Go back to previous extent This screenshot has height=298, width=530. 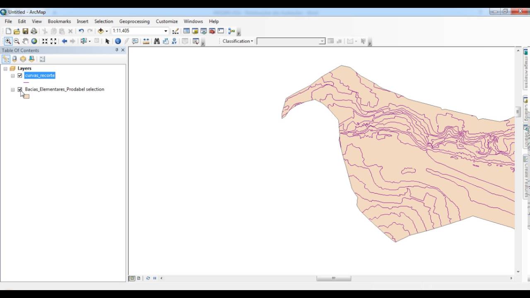pyautogui.click(x=64, y=41)
